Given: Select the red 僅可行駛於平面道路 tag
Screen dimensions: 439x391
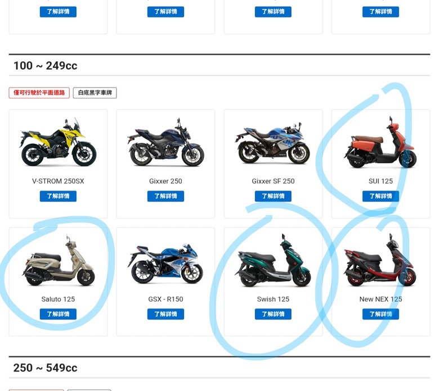Looking at the screenshot, I should pyautogui.click(x=39, y=93).
